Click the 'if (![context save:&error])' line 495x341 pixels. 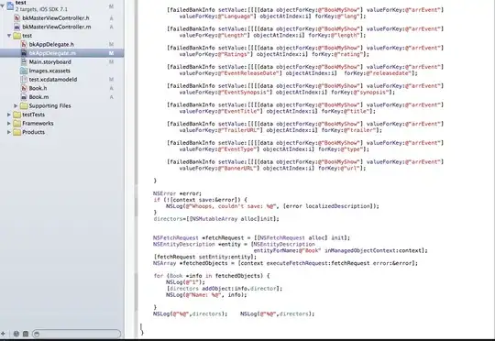pos(200,200)
